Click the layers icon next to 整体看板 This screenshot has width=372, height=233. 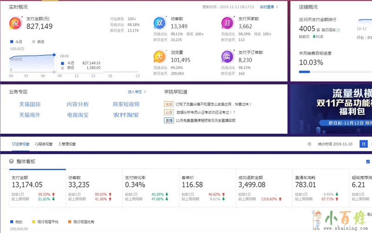point(12,161)
